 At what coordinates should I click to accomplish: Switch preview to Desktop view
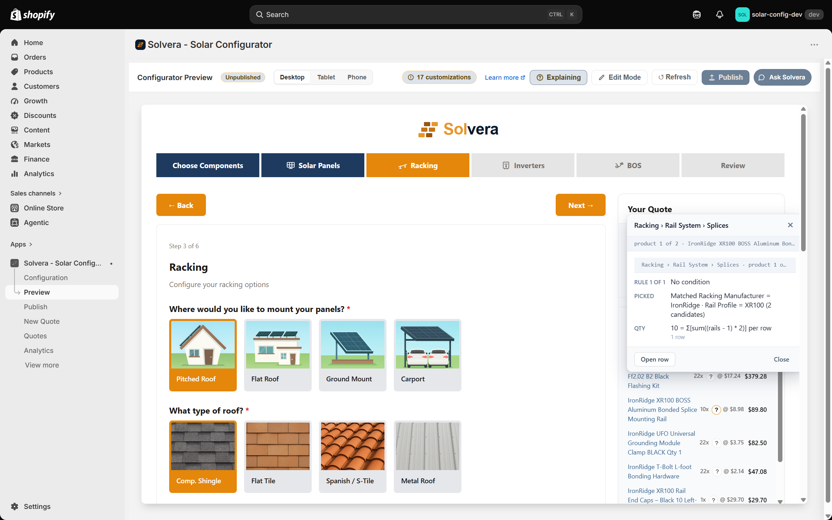pyautogui.click(x=292, y=77)
